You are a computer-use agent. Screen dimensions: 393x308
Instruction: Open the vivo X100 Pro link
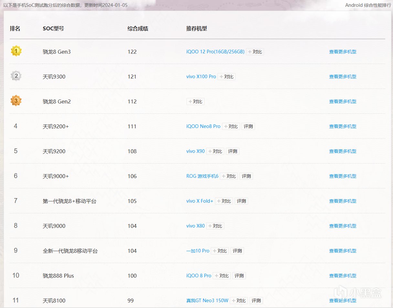[x=201, y=77]
